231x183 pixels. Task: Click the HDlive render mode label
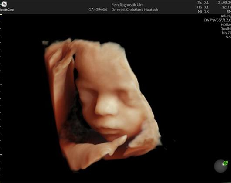click(x=226, y=24)
